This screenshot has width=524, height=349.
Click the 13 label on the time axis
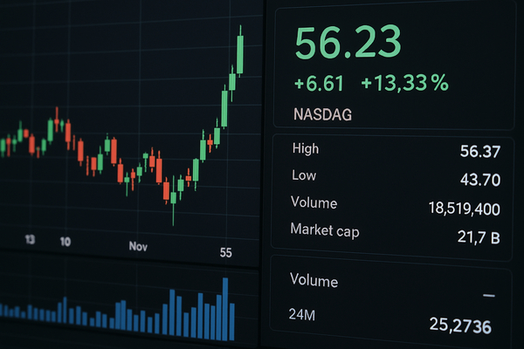pyautogui.click(x=31, y=240)
